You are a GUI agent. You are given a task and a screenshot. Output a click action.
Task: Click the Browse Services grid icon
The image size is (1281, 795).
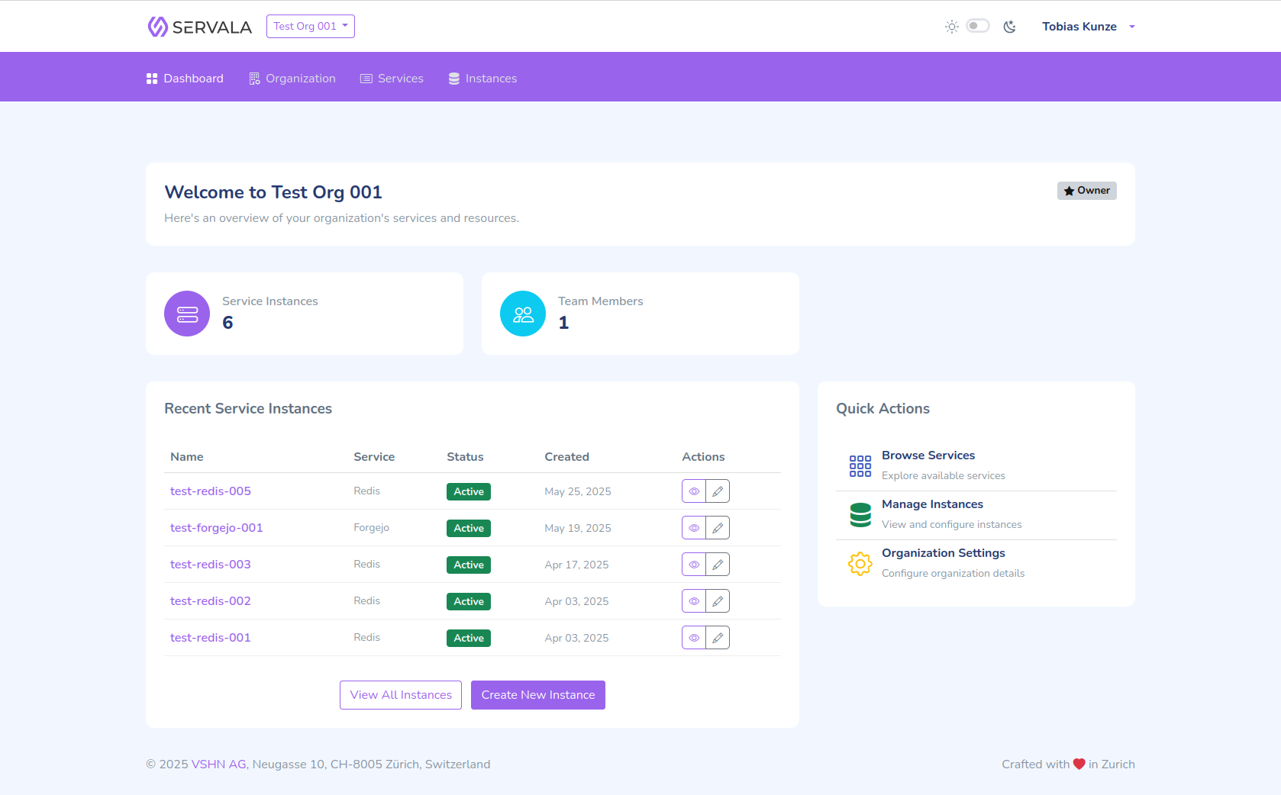(x=860, y=465)
